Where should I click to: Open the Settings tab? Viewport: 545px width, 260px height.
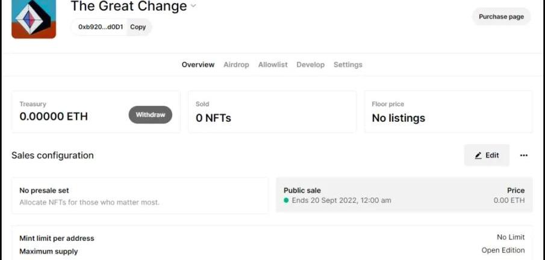pyautogui.click(x=347, y=65)
